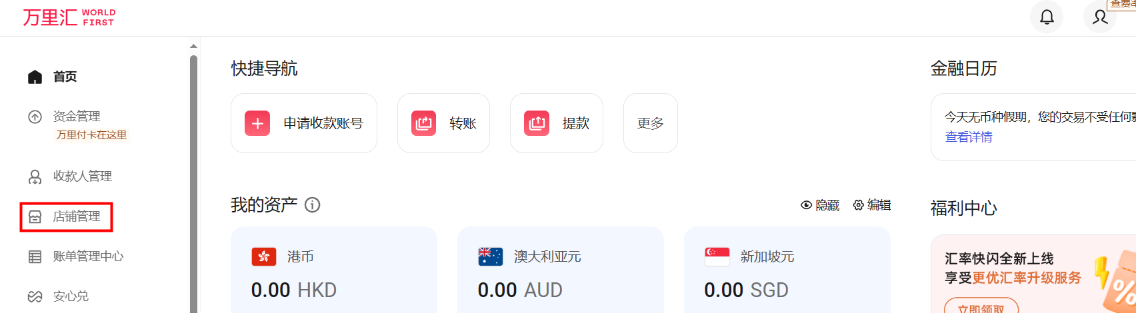Click the info icon beside 我的资产
Image resolution: width=1136 pixels, height=313 pixels.
point(312,205)
